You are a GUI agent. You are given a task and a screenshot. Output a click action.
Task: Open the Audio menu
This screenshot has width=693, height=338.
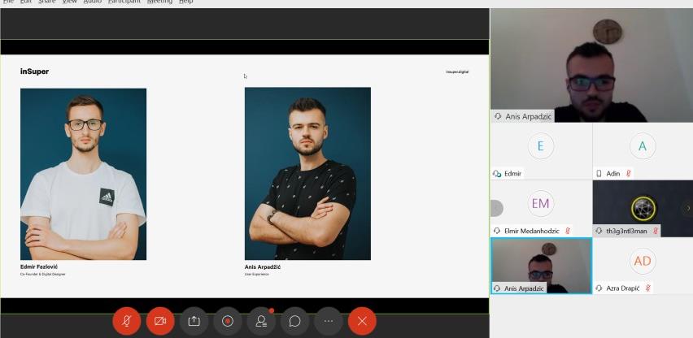coord(92,2)
